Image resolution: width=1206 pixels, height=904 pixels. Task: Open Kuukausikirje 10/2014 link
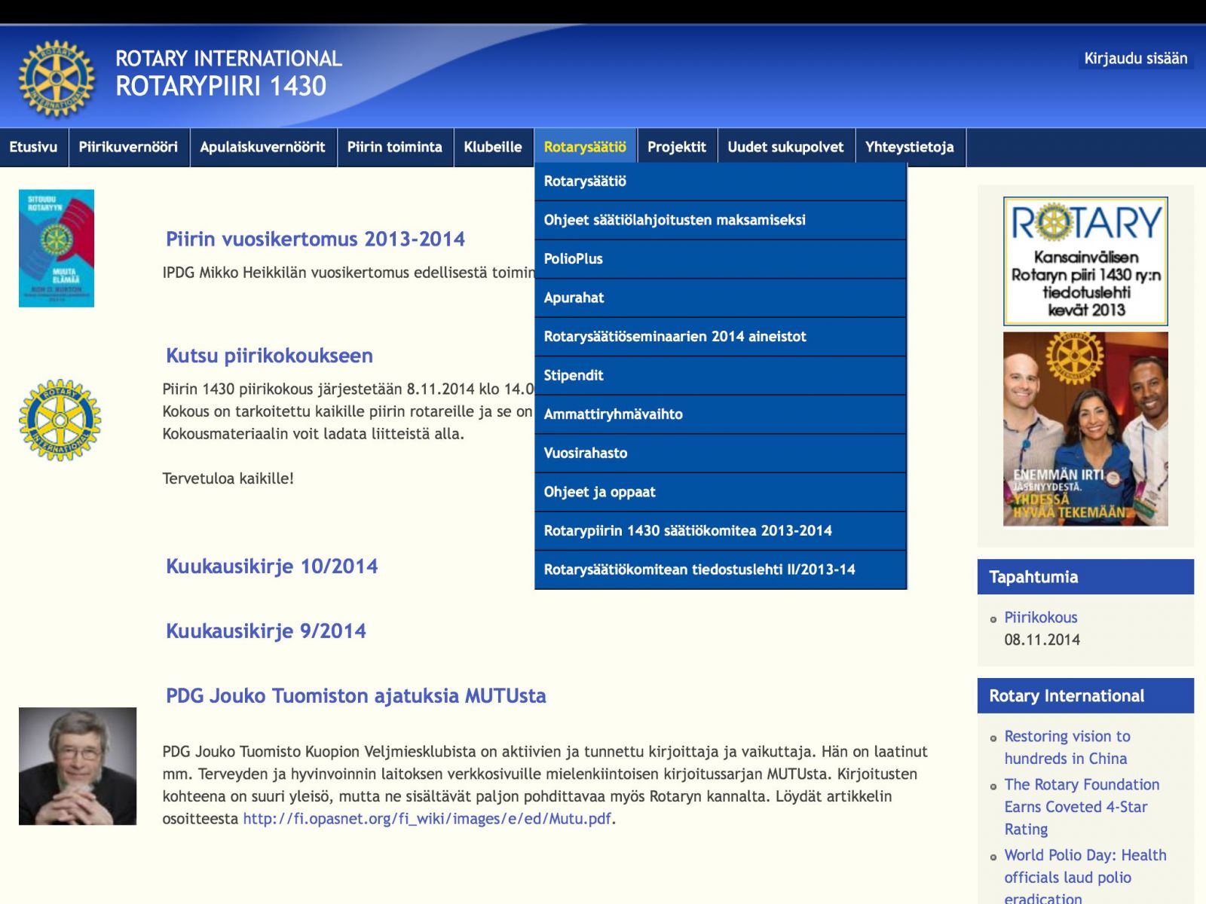coord(271,567)
